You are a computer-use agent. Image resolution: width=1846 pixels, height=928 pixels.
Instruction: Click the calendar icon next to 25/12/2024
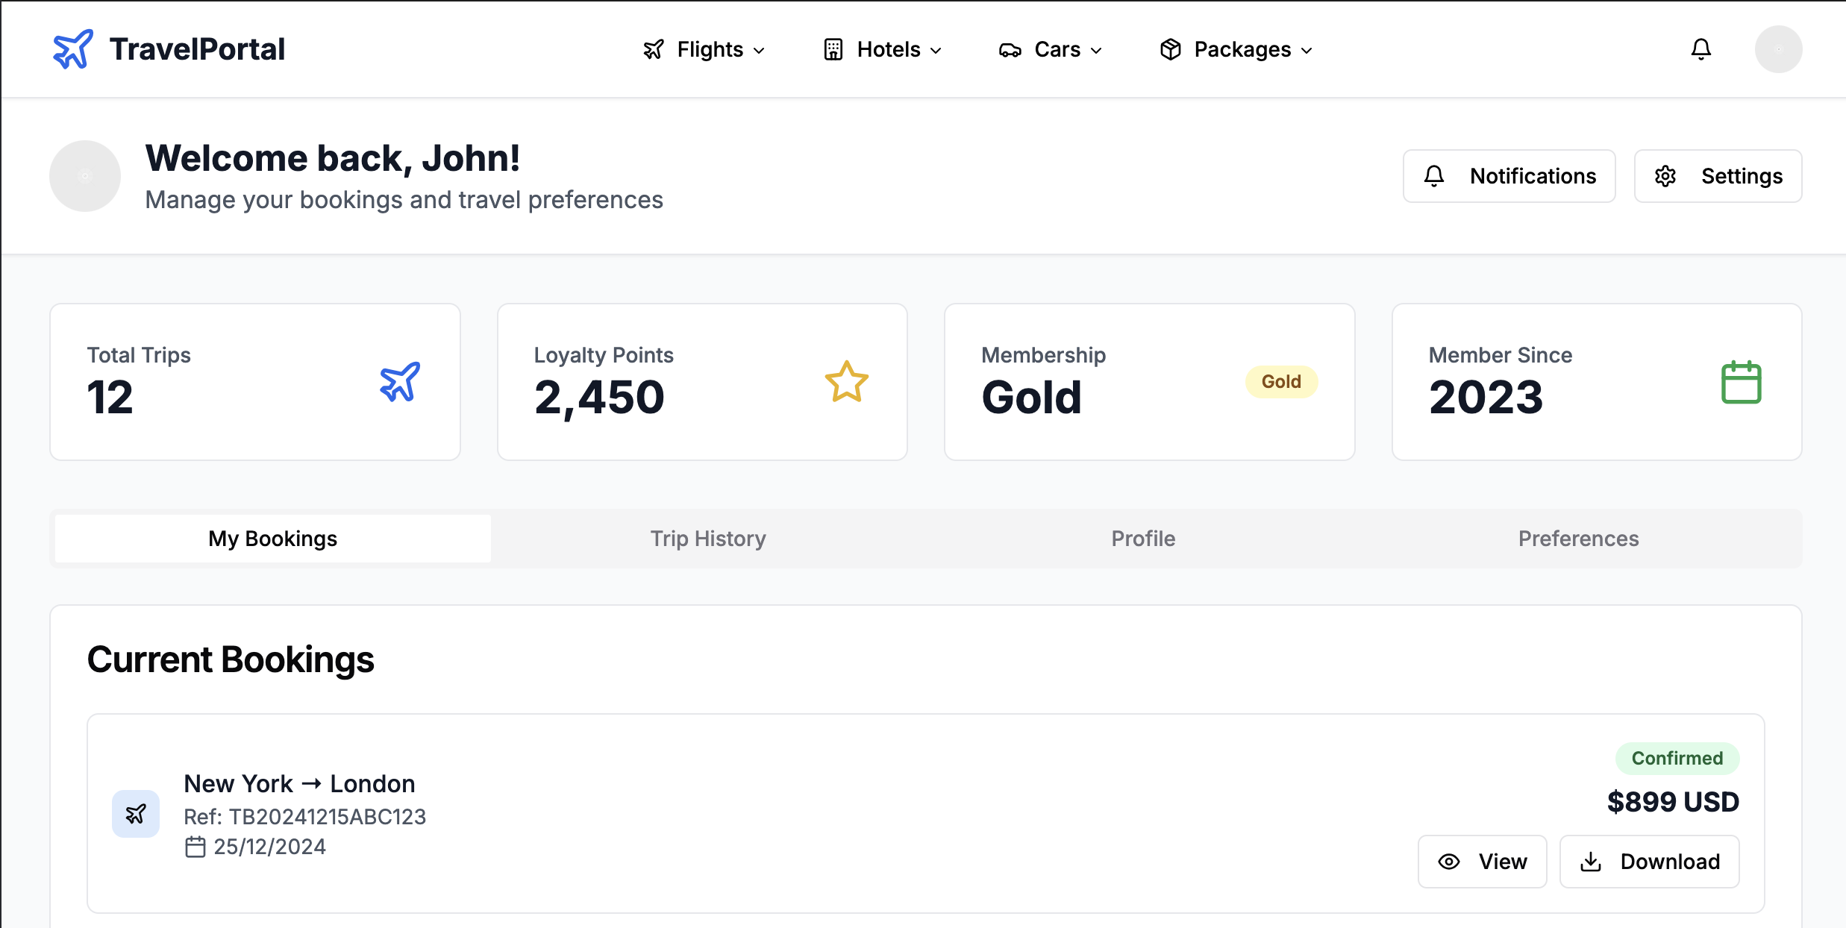coord(195,847)
